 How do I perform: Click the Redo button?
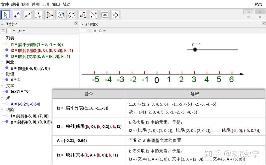(x=260, y=12)
